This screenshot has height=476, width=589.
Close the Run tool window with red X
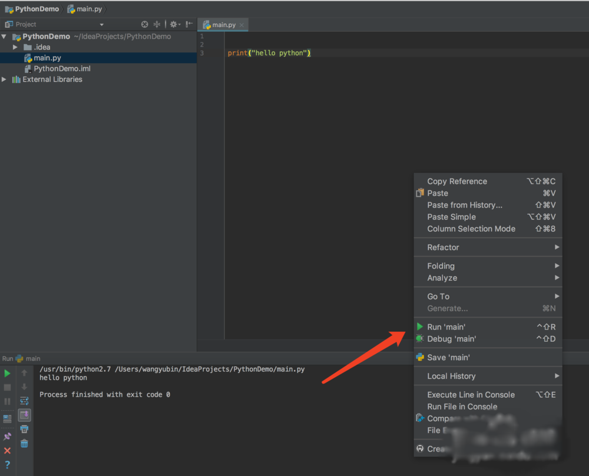point(8,451)
